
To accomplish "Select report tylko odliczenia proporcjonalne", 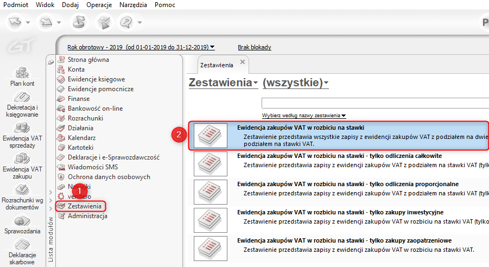I will 339,192.
